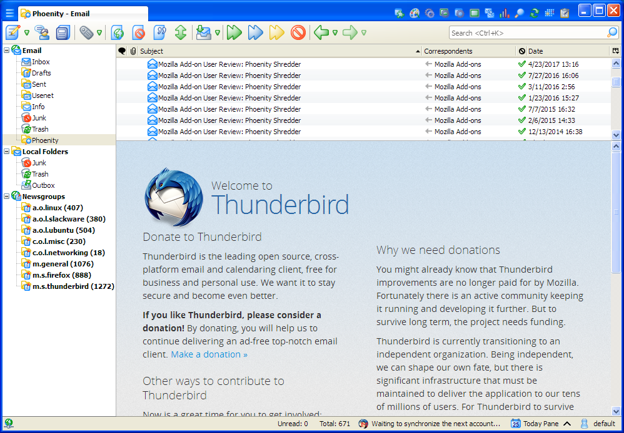Sort messages by Date column header
This screenshot has height=433, width=624.
coord(568,51)
